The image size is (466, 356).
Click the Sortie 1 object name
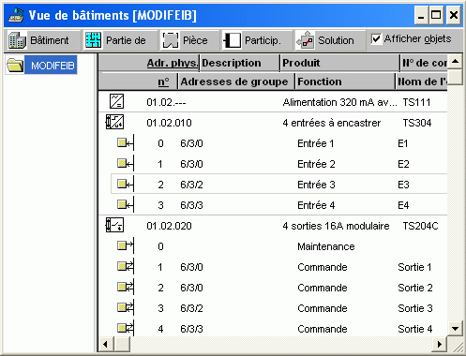click(x=414, y=267)
